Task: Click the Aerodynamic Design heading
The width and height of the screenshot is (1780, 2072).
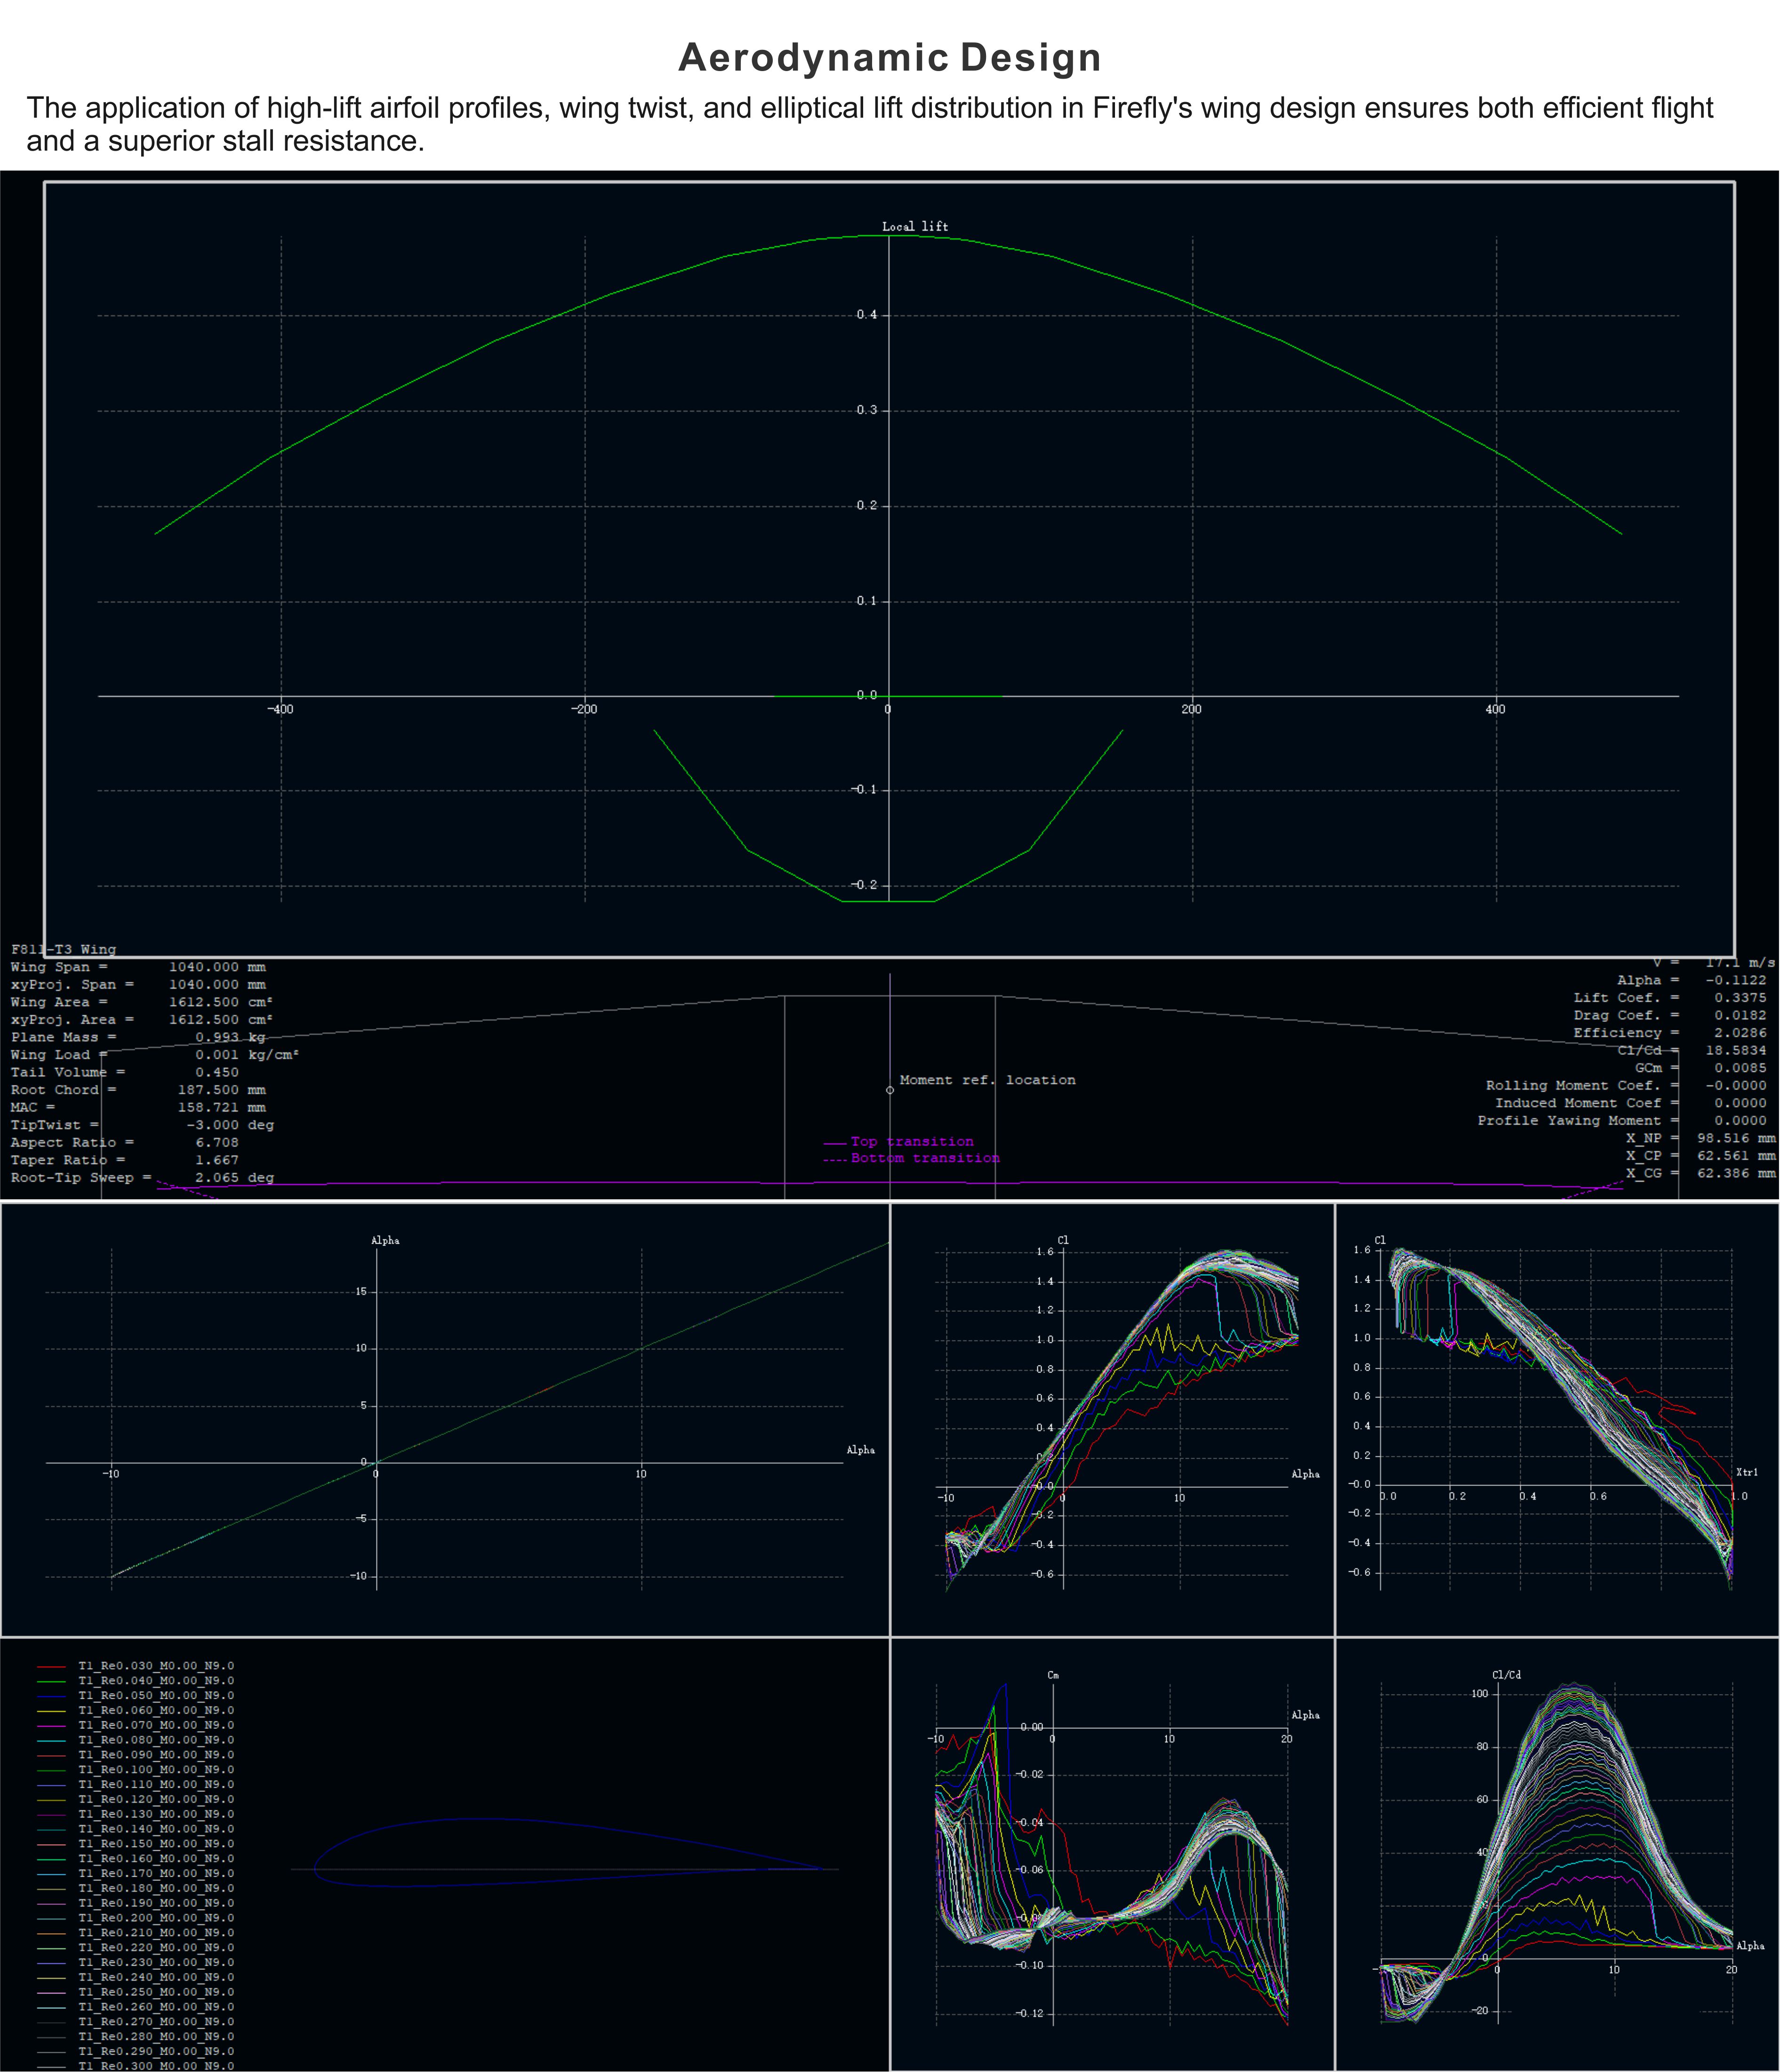Action: [x=889, y=57]
